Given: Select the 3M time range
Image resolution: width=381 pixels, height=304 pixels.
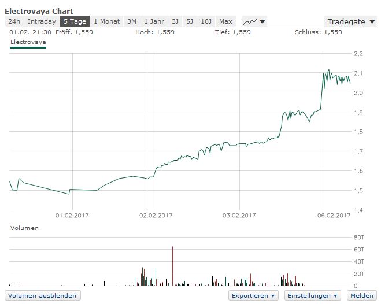Looking at the screenshot, I should [x=132, y=21].
